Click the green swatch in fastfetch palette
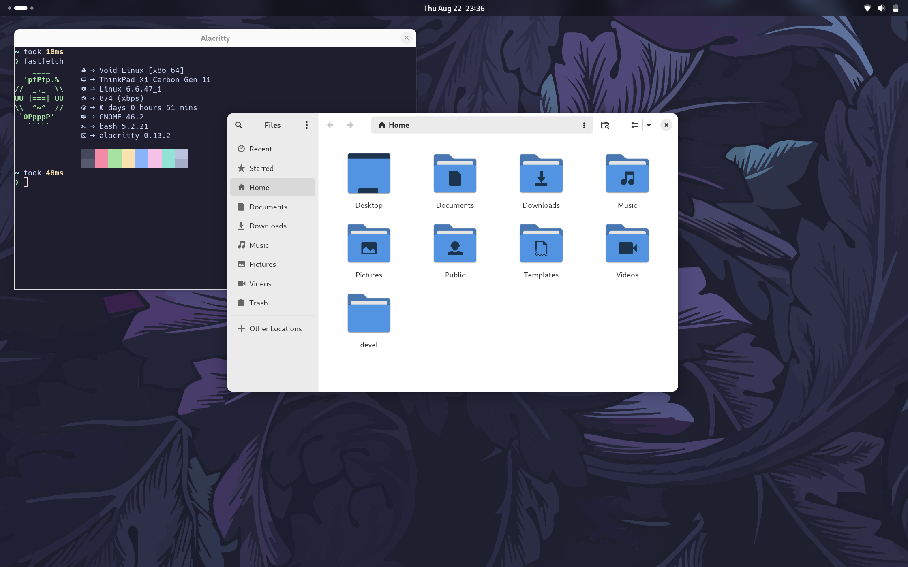The height and width of the screenshot is (567, 908). (x=115, y=159)
